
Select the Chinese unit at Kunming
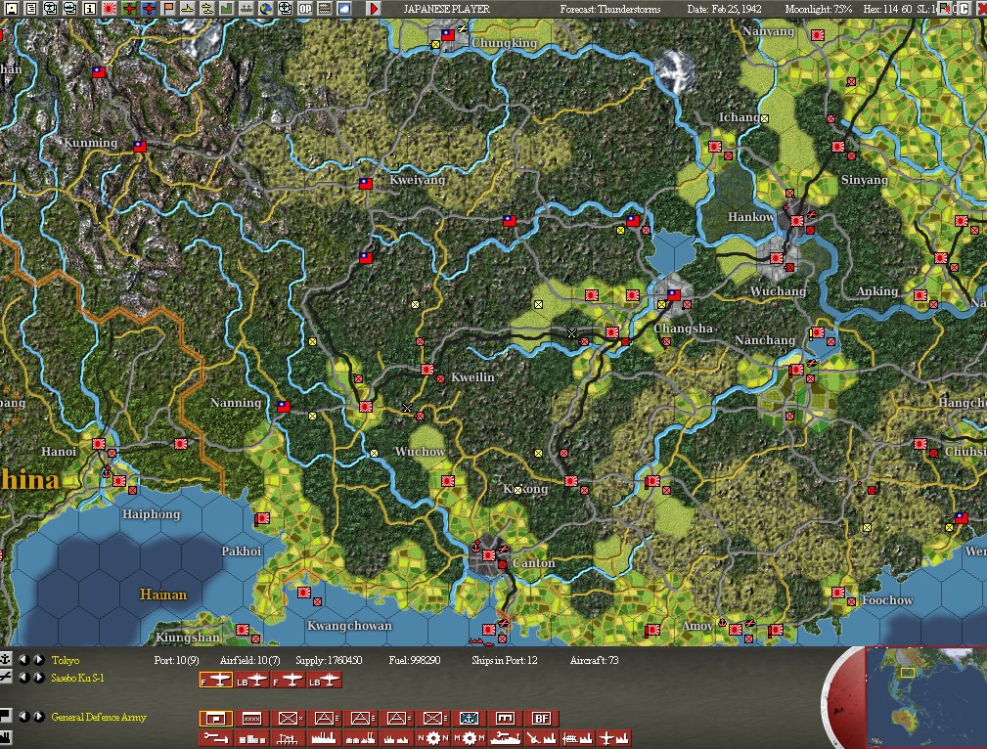(x=140, y=146)
